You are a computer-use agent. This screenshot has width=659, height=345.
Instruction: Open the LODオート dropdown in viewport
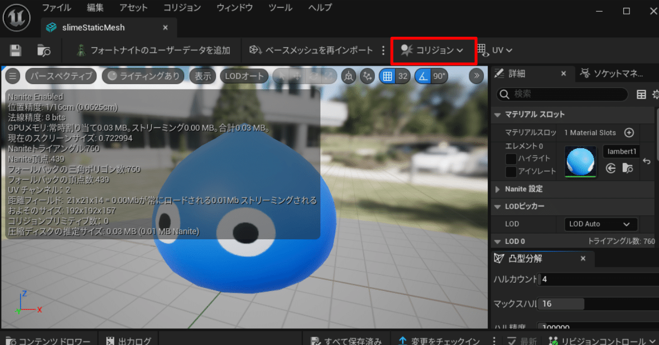(244, 76)
